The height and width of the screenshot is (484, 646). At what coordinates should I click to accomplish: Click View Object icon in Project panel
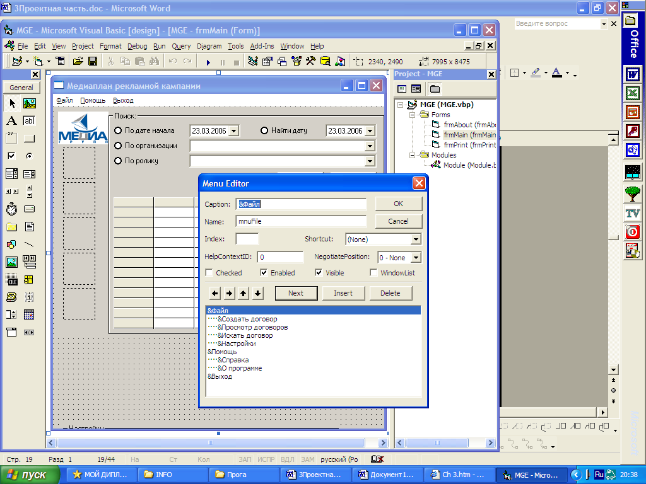[x=416, y=88]
